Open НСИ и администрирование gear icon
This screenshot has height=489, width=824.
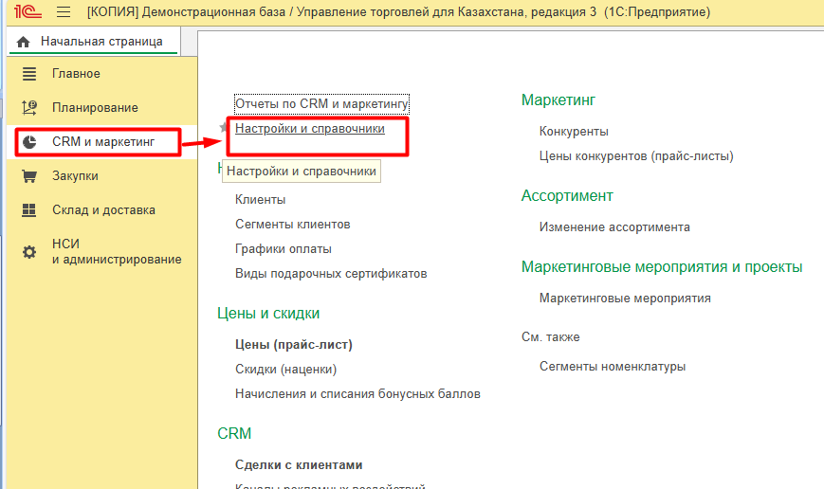[29, 252]
